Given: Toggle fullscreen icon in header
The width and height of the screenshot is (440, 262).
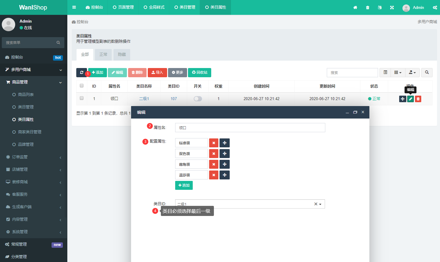Looking at the screenshot, I should tap(392, 7).
